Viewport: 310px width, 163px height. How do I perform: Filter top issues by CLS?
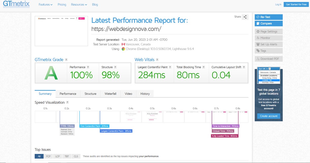(76, 156)
